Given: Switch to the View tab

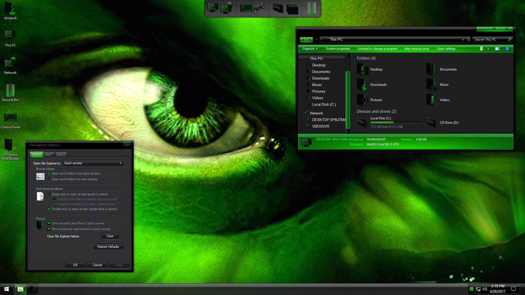Looking at the screenshot, I should (x=48, y=154).
